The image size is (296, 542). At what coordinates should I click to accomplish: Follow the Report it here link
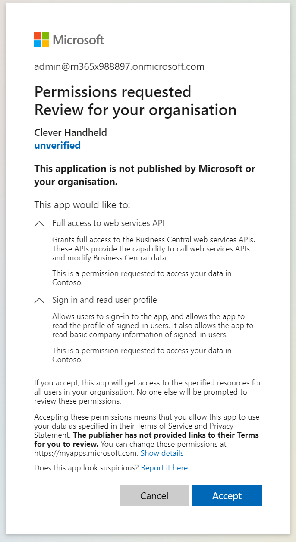click(164, 468)
